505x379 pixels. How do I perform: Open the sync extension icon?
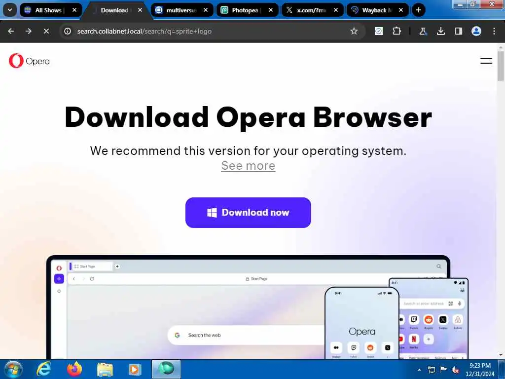click(x=379, y=31)
